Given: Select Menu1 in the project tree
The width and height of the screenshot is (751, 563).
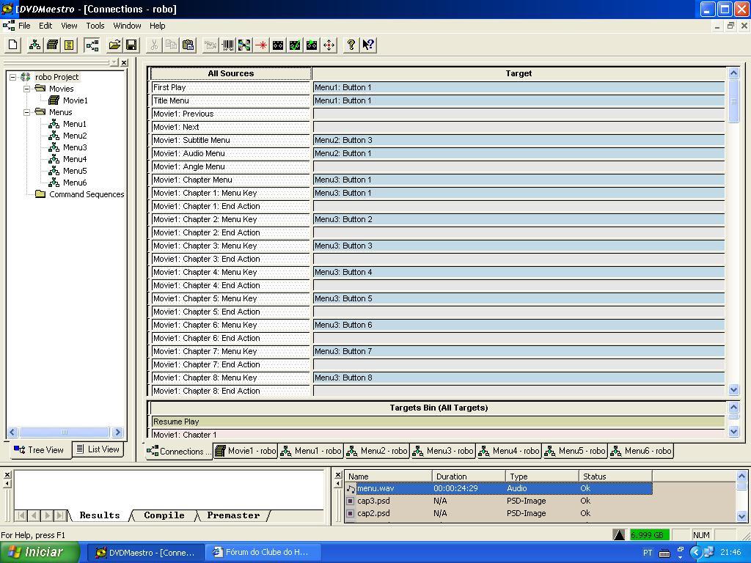Looking at the screenshot, I should click(75, 124).
